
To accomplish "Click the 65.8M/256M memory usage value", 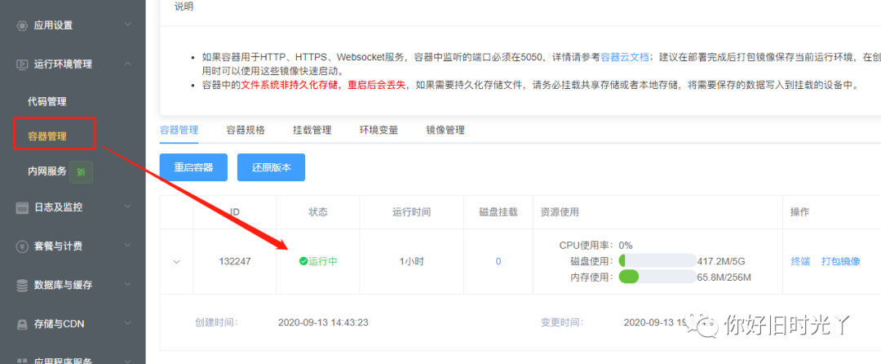I will pos(724,277).
